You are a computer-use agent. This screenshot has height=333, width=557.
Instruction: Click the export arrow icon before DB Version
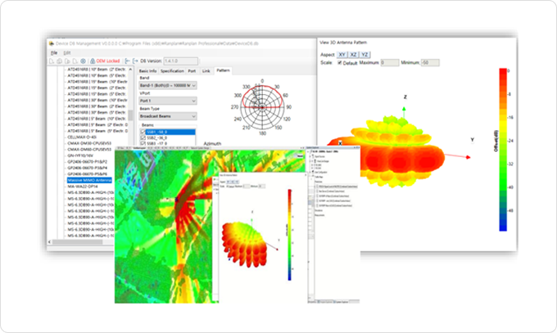tap(136, 61)
